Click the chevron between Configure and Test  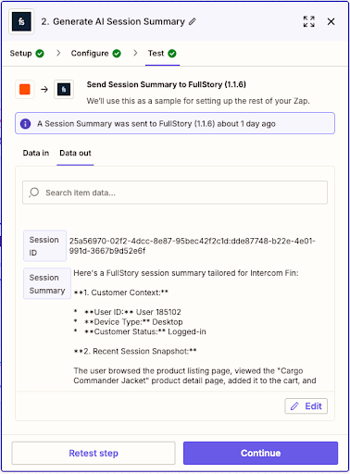pyautogui.click(x=135, y=53)
